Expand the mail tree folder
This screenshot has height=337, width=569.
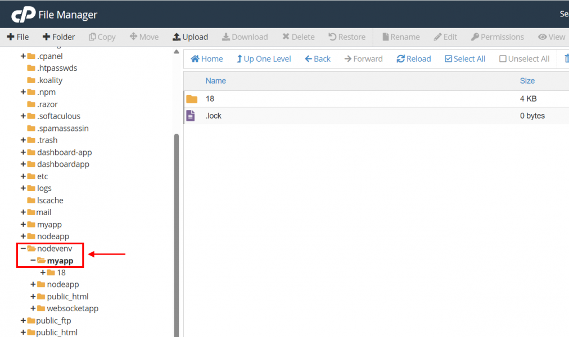click(23, 212)
